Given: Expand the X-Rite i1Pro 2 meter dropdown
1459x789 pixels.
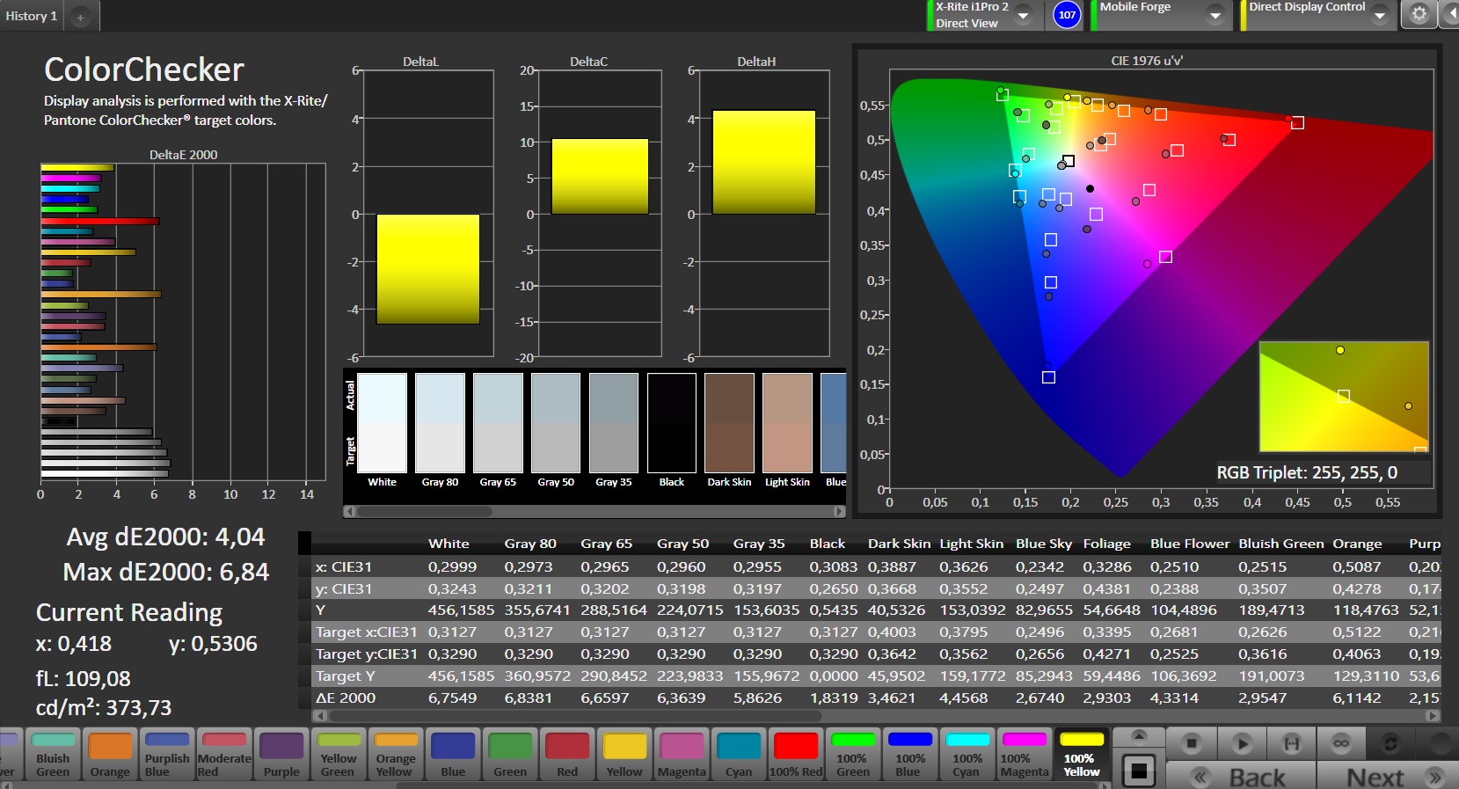Looking at the screenshot, I should (x=1024, y=16).
